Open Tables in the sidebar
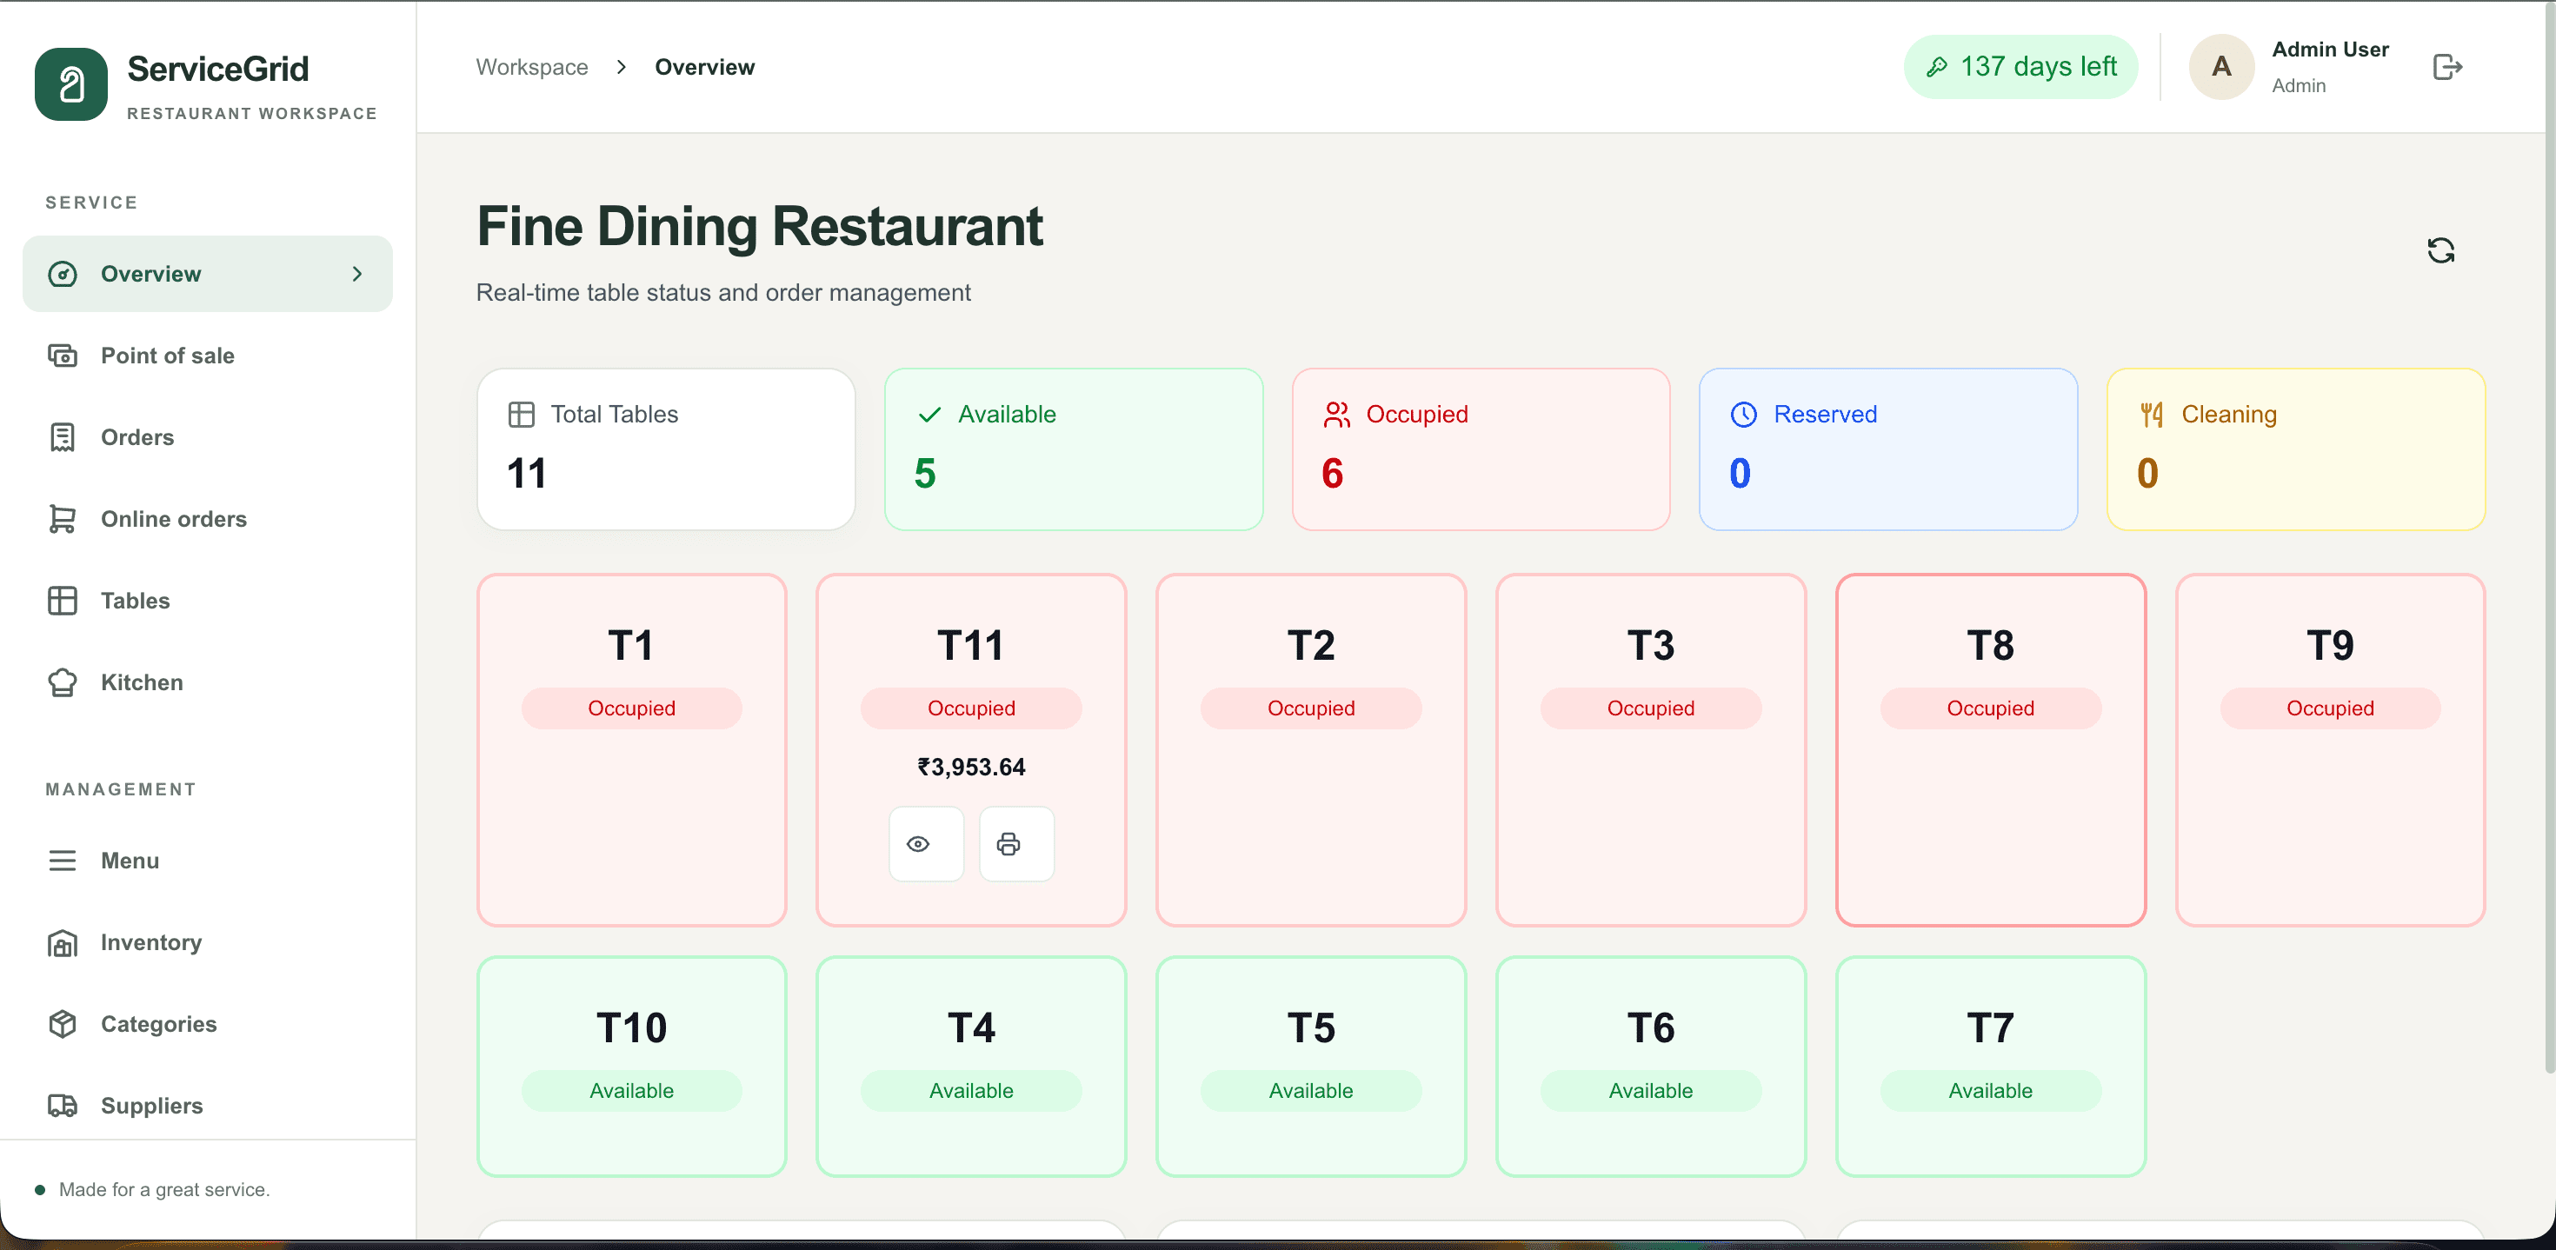Image resolution: width=2556 pixels, height=1250 pixels. [208, 600]
